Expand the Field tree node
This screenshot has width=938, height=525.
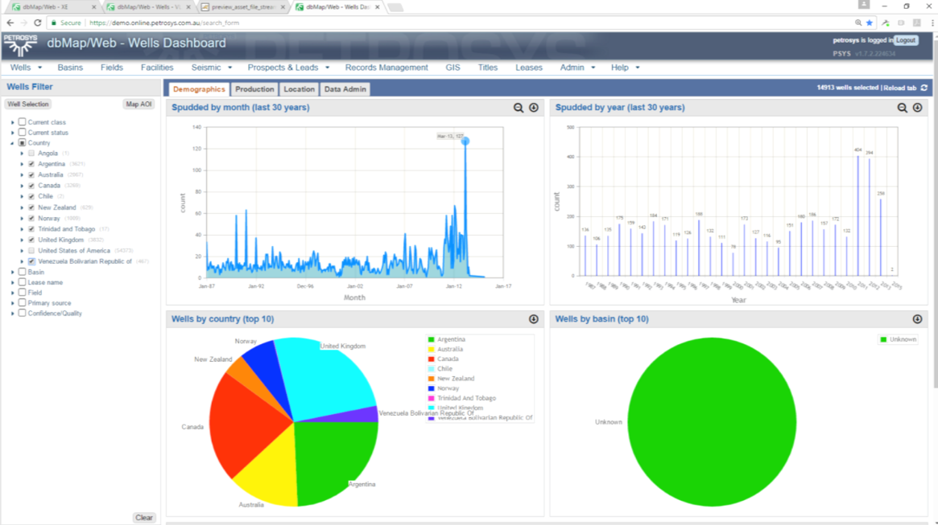click(x=13, y=293)
